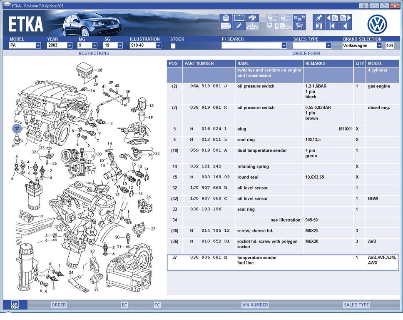Image resolution: width=403 pixels, height=320 pixels.
Task: Click the pushpin icon
Action: point(319,18)
